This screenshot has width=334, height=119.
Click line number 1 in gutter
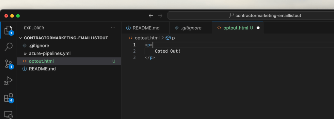click(x=134, y=45)
